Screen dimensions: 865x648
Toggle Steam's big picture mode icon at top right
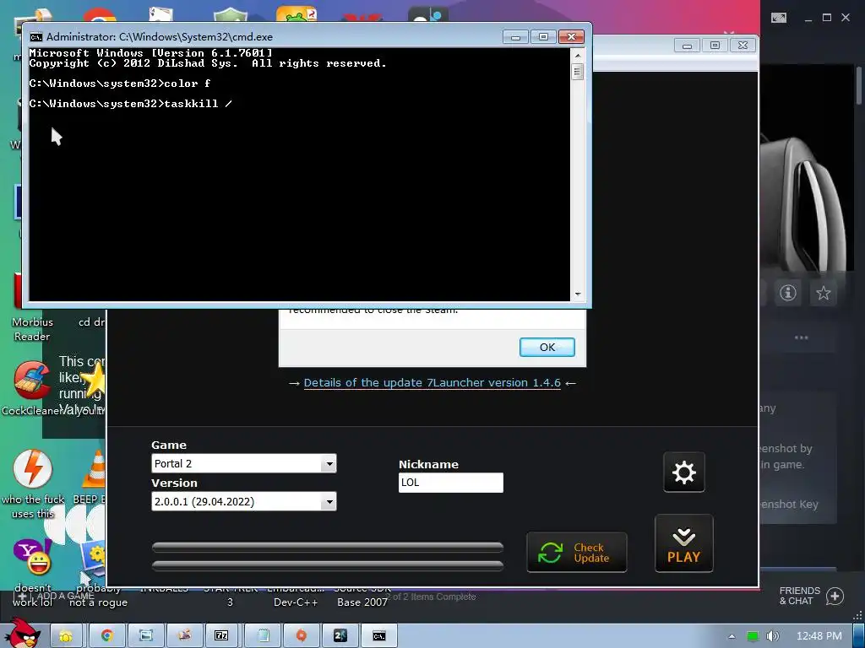pyautogui.click(x=779, y=18)
